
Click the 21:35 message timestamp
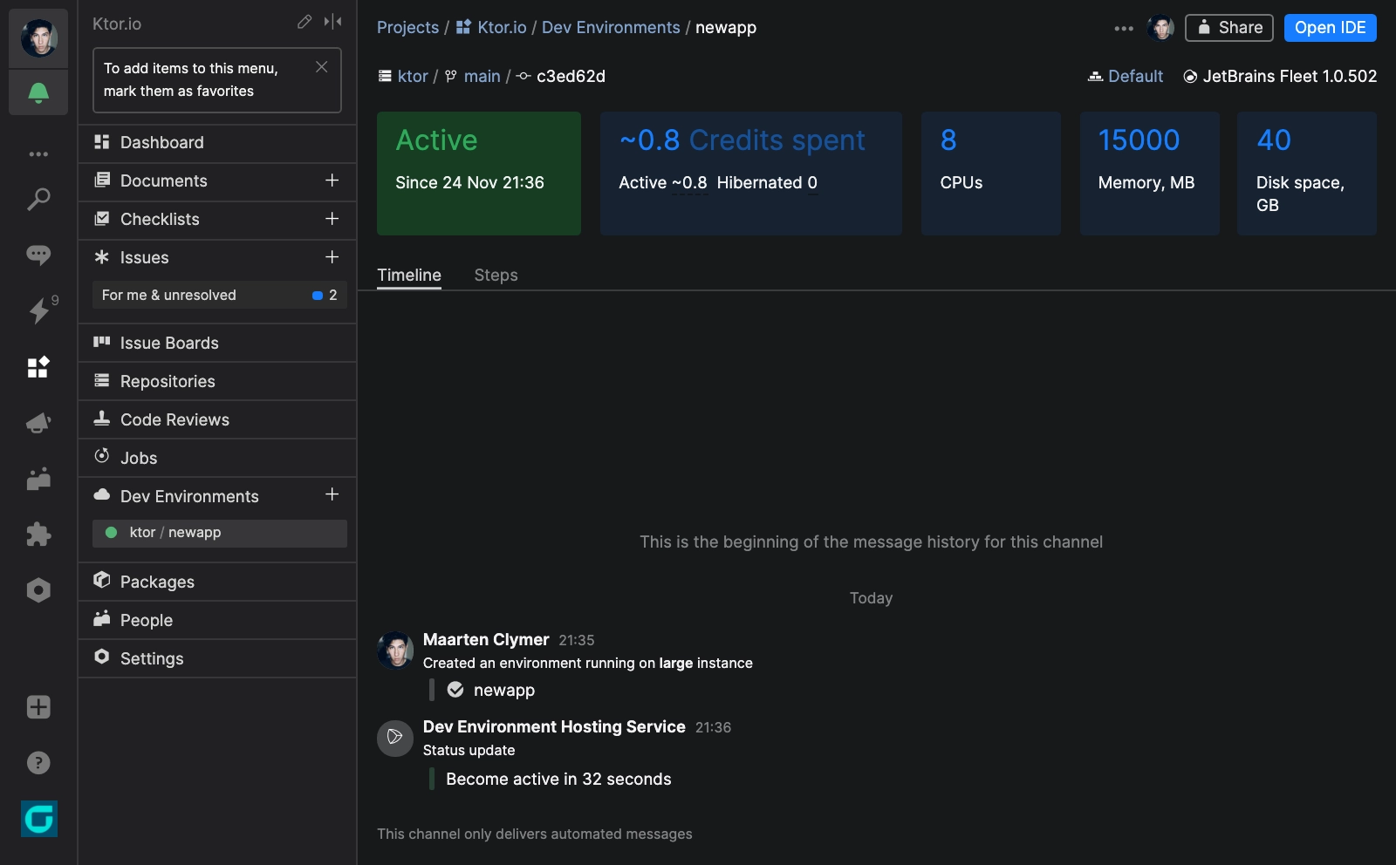tap(577, 641)
